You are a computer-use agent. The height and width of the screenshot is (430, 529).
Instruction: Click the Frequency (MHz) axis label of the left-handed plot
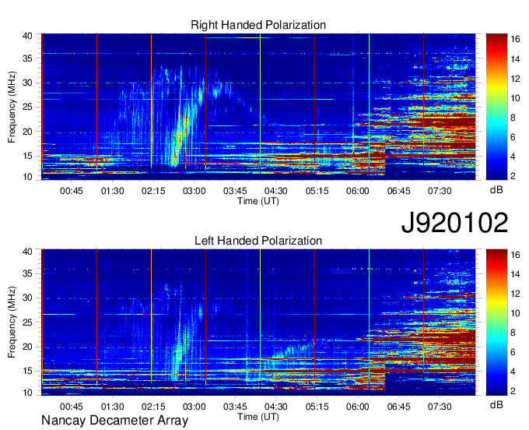point(12,322)
